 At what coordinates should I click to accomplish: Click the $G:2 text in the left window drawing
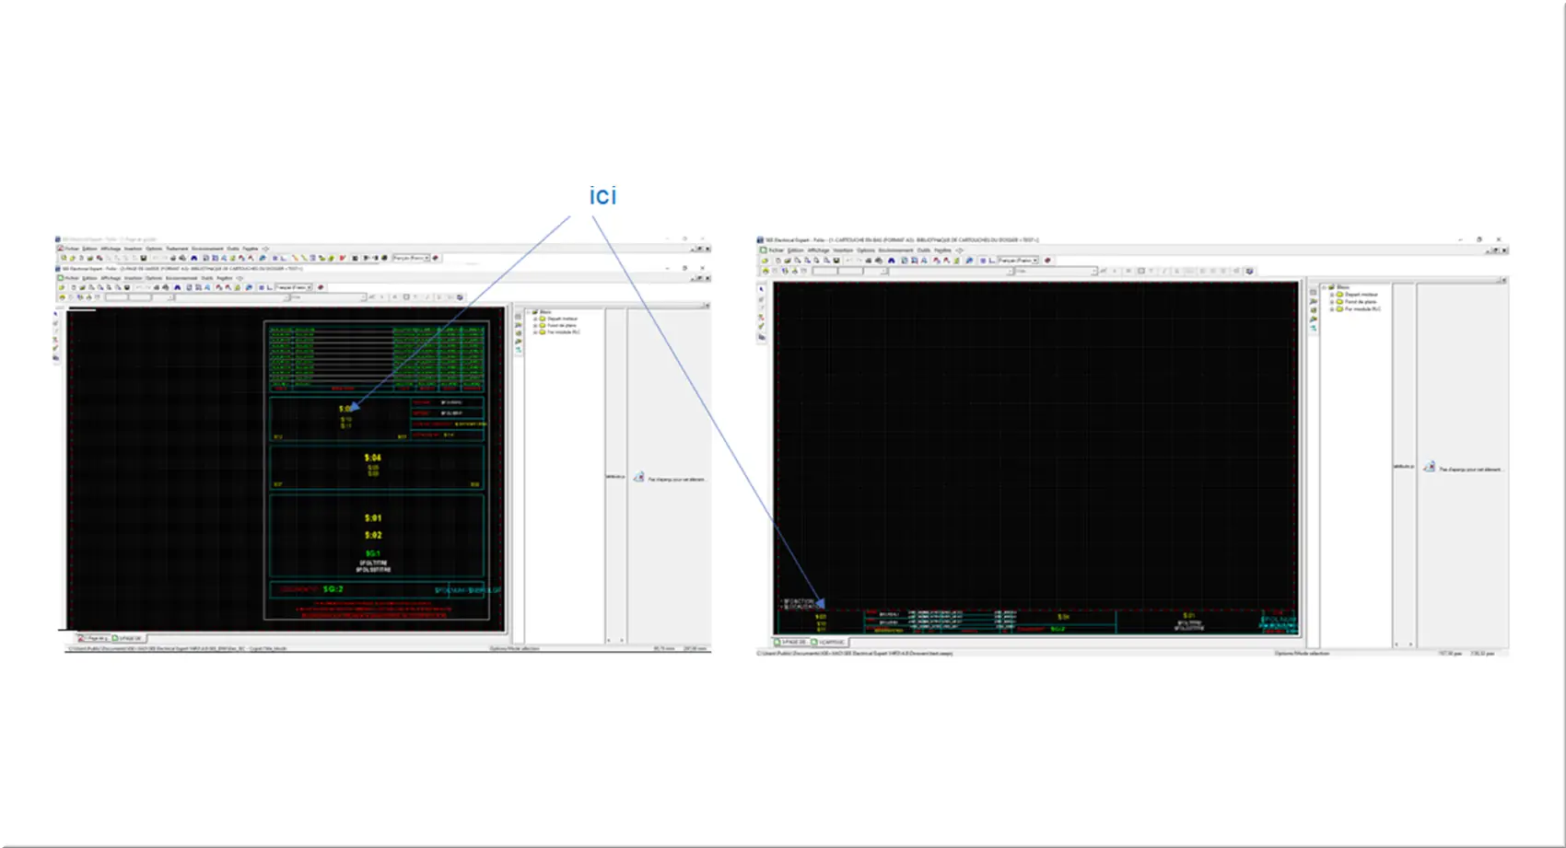[333, 589]
